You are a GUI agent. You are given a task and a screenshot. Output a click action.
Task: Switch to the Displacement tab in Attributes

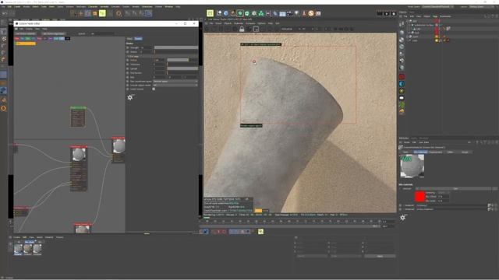click(x=436, y=152)
